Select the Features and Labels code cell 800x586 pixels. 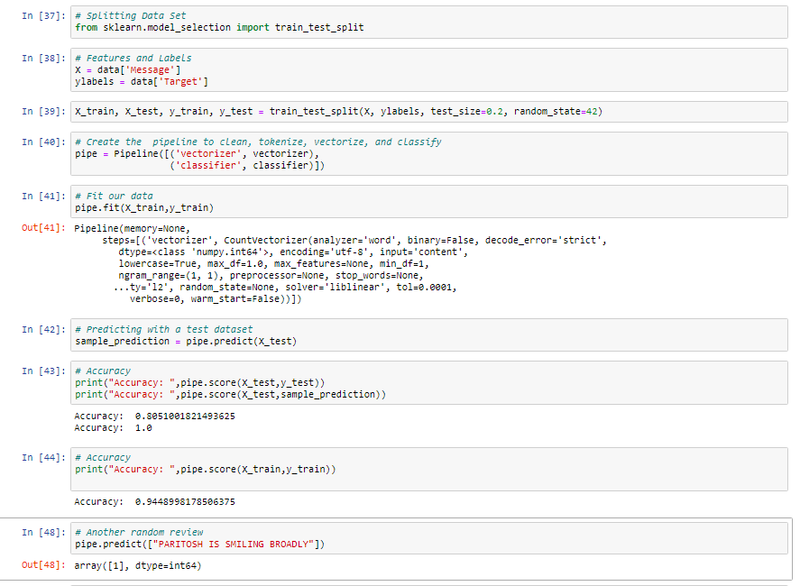coord(429,70)
